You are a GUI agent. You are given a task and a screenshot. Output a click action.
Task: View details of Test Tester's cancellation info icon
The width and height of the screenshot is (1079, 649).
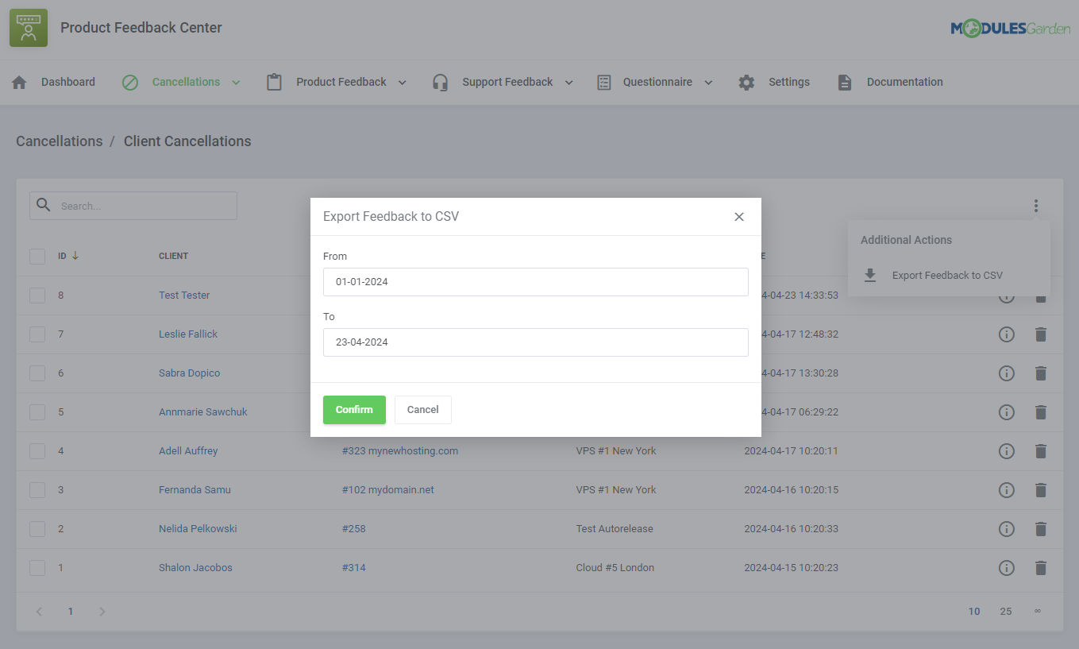pyautogui.click(x=1006, y=296)
